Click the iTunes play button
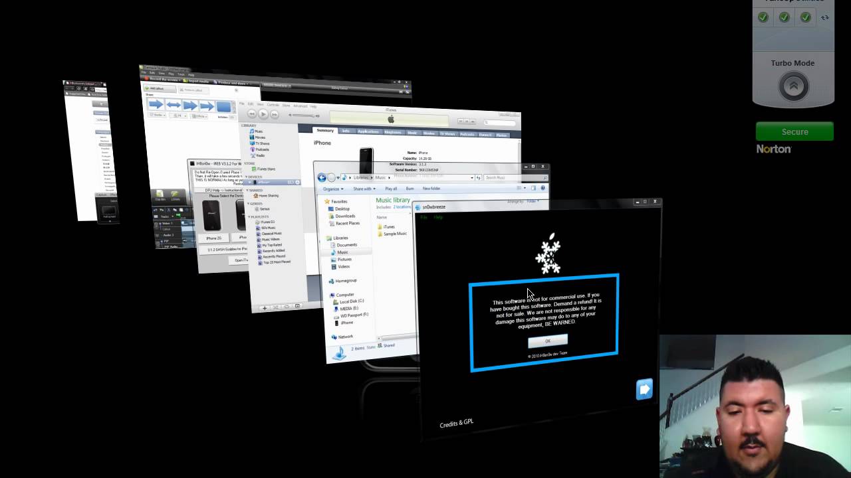Image resolution: width=851 pixels, height=478 pixels. [263, 114]
